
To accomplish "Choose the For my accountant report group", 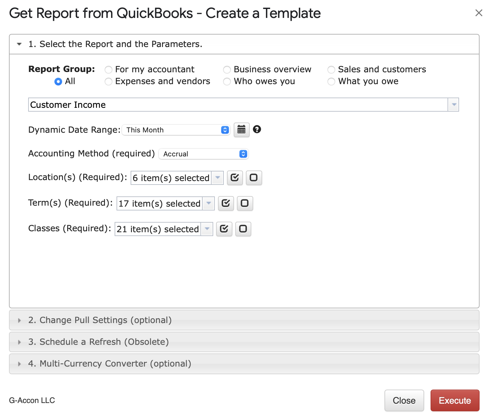I will point(109,70).
